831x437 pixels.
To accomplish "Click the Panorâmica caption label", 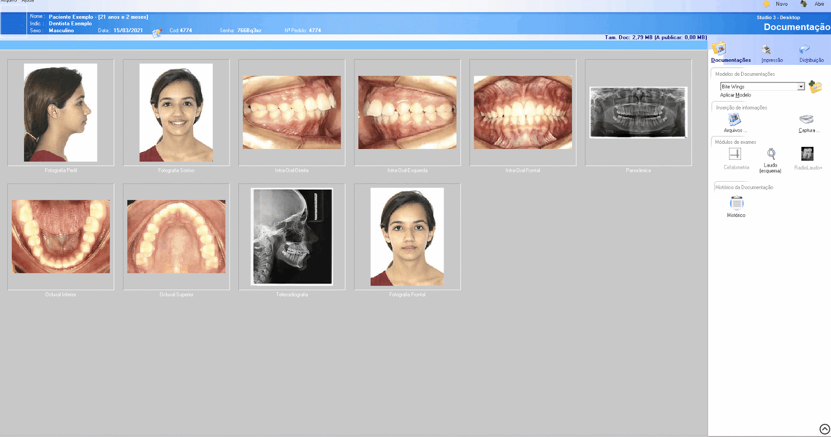I will pyautogui.click(x=638, y=171).
